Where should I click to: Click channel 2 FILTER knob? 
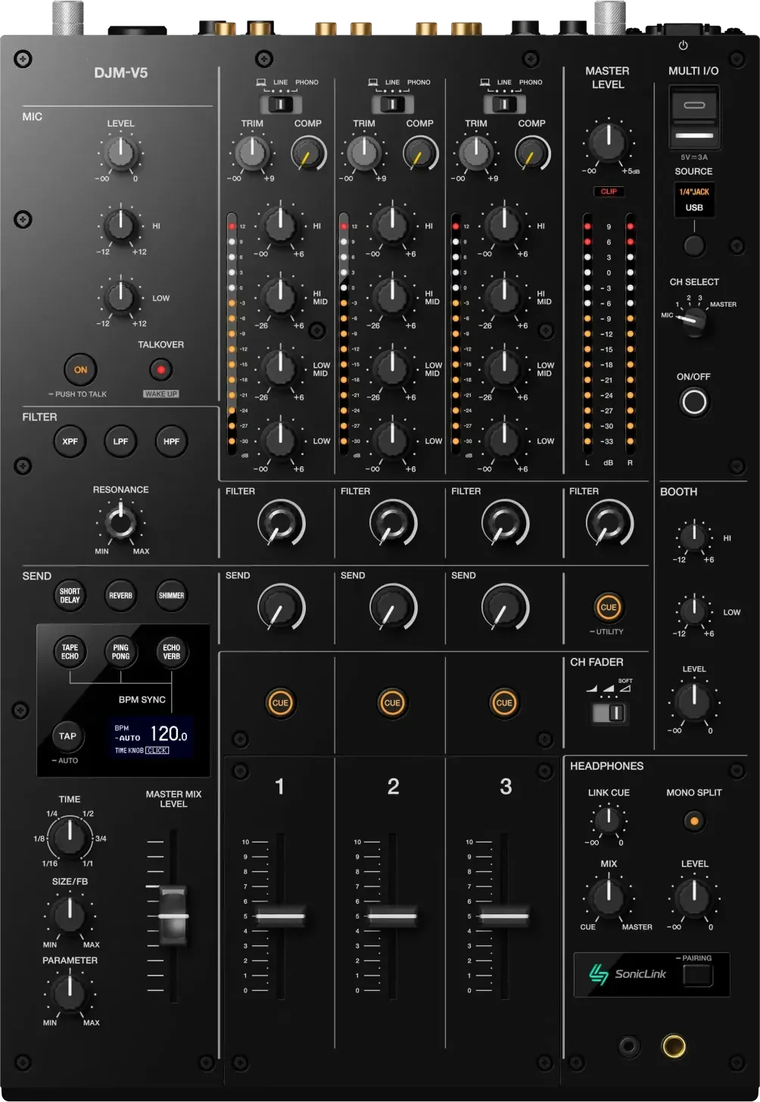[393, 524]
